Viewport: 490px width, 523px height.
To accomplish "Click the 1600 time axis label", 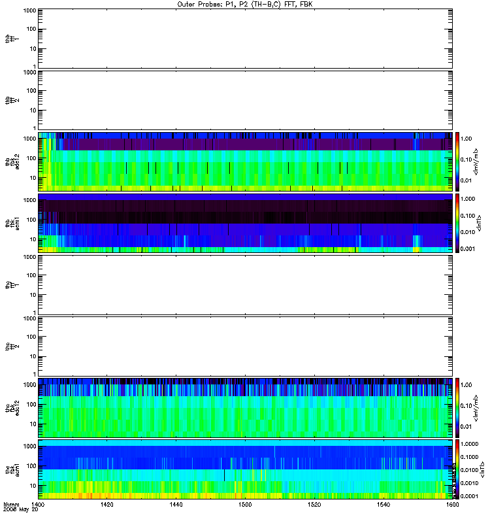I will coord(452,505).
